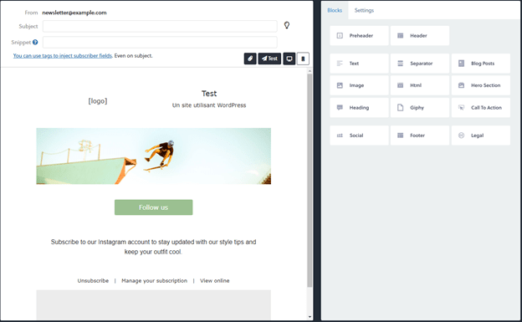Click the Follow us button
The image size is (522, 322).
153,207
